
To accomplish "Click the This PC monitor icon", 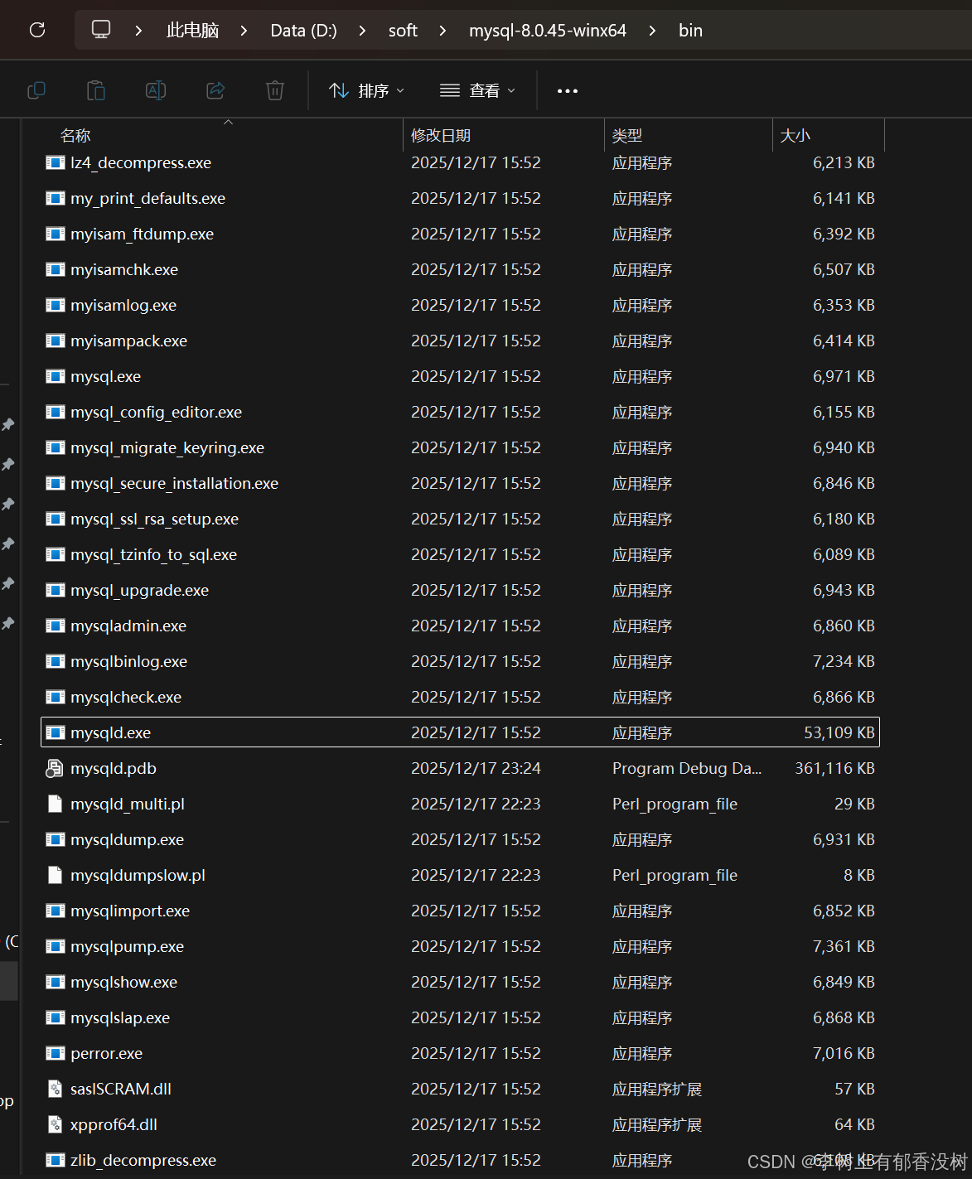I will point(101,30).
